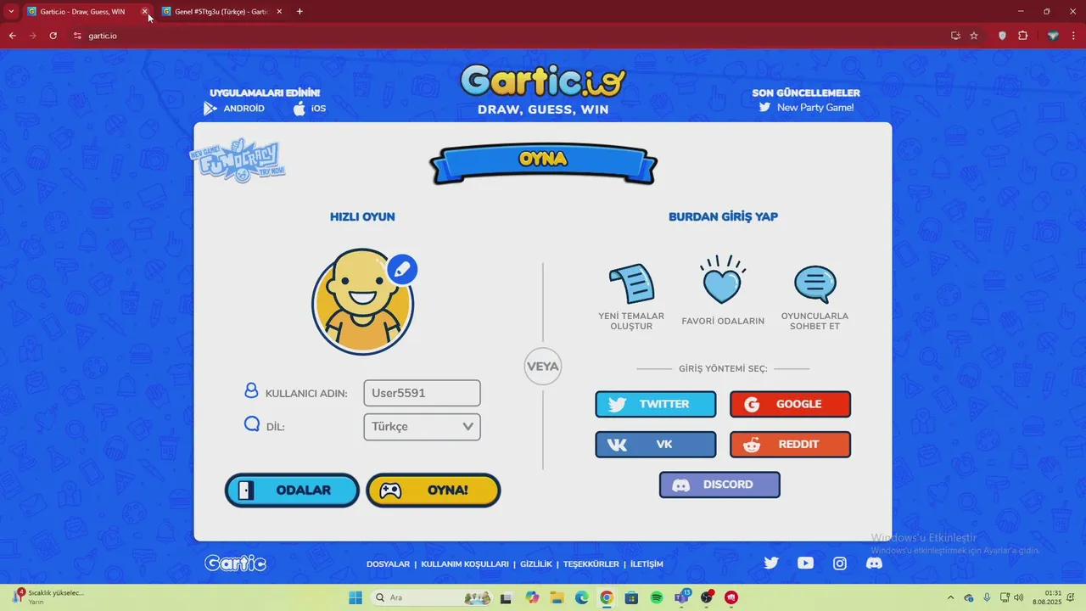Edit avatar with the pencil icon
This screenshot has height=611, width=1086.
pyautogui.click(x=402, y=269)
